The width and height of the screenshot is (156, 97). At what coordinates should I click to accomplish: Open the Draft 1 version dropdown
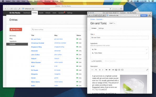tap(112, 23)
